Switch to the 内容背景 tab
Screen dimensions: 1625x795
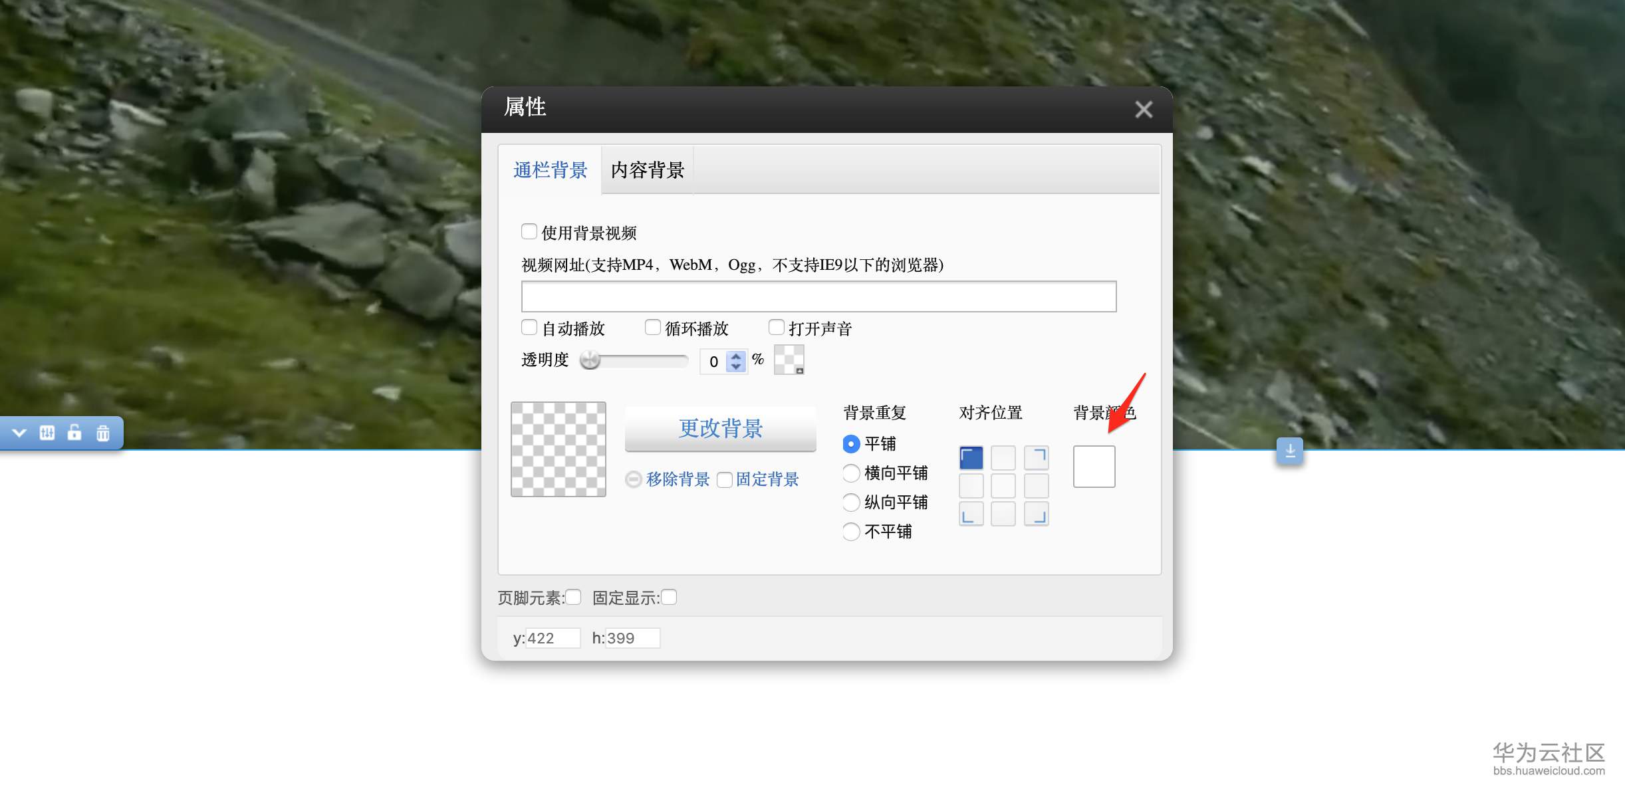tap(646, 170)
